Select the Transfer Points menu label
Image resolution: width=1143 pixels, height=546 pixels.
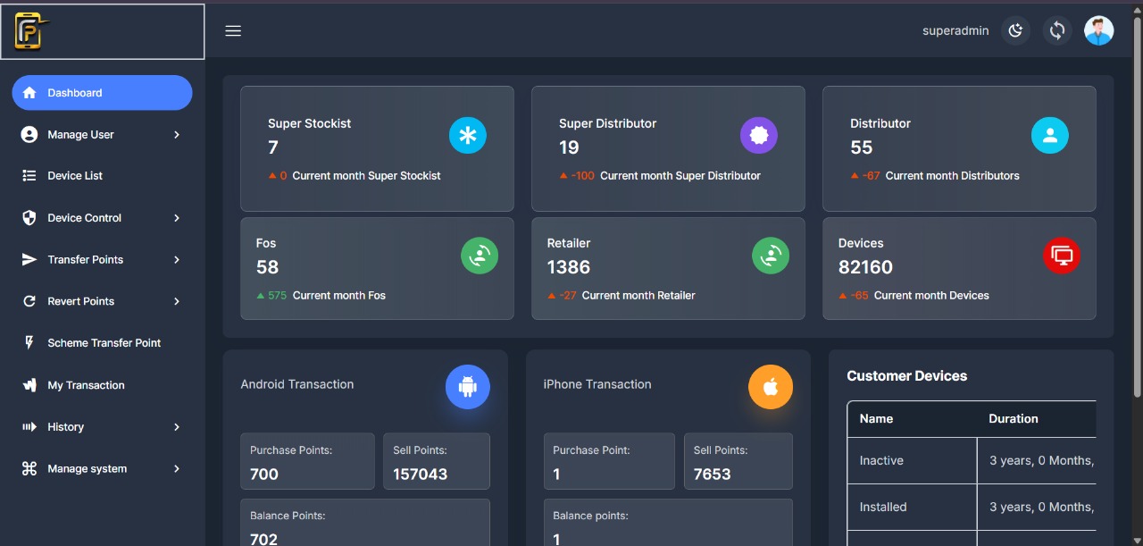click(86, 260)
